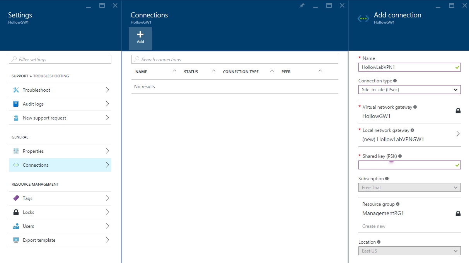Screen dimensions: 469x263
Task: Click the New support request icon
Action: click(16, 118)
